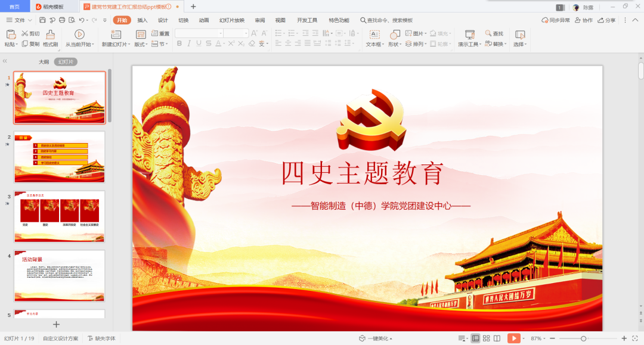Switch to reading view in status bar

[497, 338]
